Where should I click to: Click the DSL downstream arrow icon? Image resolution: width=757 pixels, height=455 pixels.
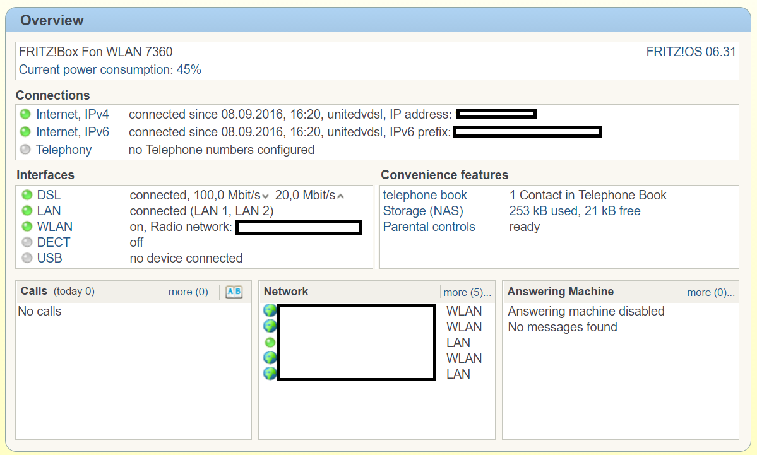click(266, 196)
